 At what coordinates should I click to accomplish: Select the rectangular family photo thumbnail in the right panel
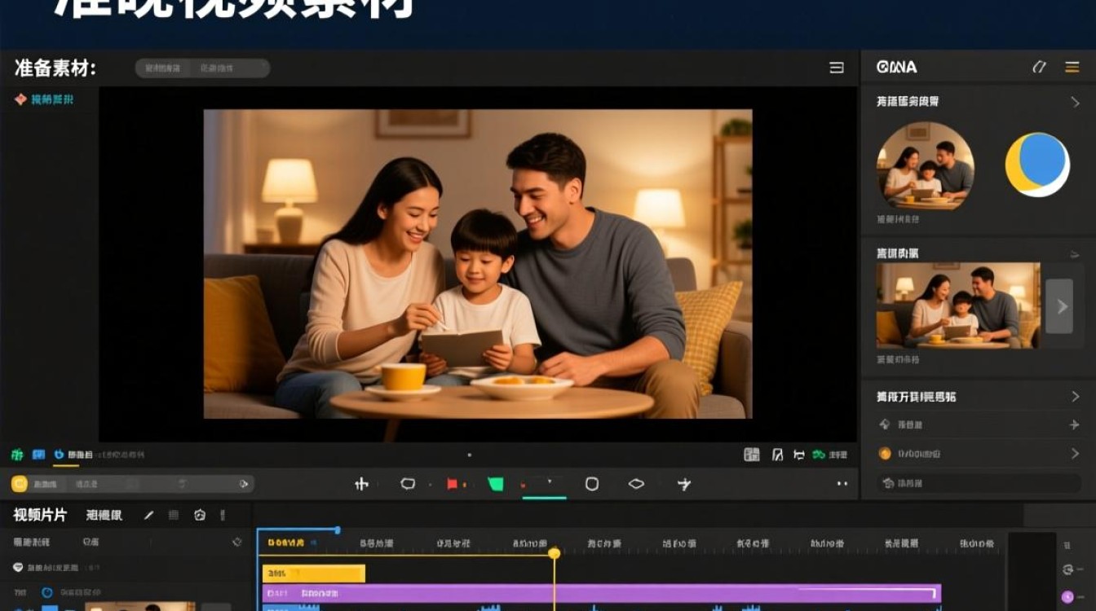pyautogui.click(x=958, y=305)
